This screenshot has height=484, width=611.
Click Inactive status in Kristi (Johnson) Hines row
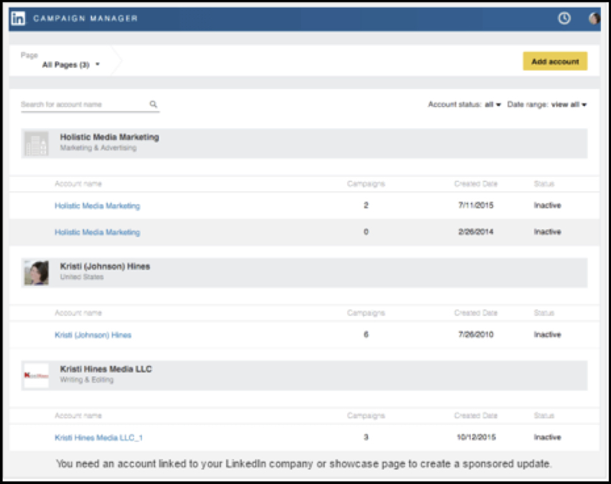tap(547, 334)
